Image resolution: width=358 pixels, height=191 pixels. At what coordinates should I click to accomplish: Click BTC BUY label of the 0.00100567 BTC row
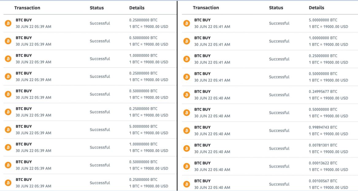point(202,181)
